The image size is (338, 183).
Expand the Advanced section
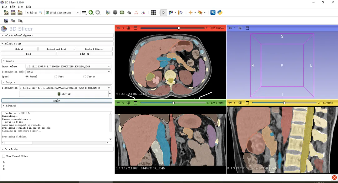point(11,106)
